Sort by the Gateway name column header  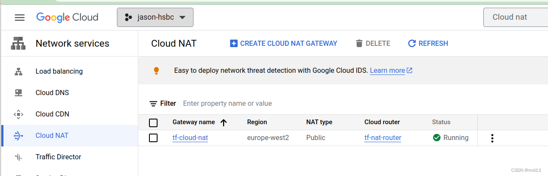(x=194, y=122)
